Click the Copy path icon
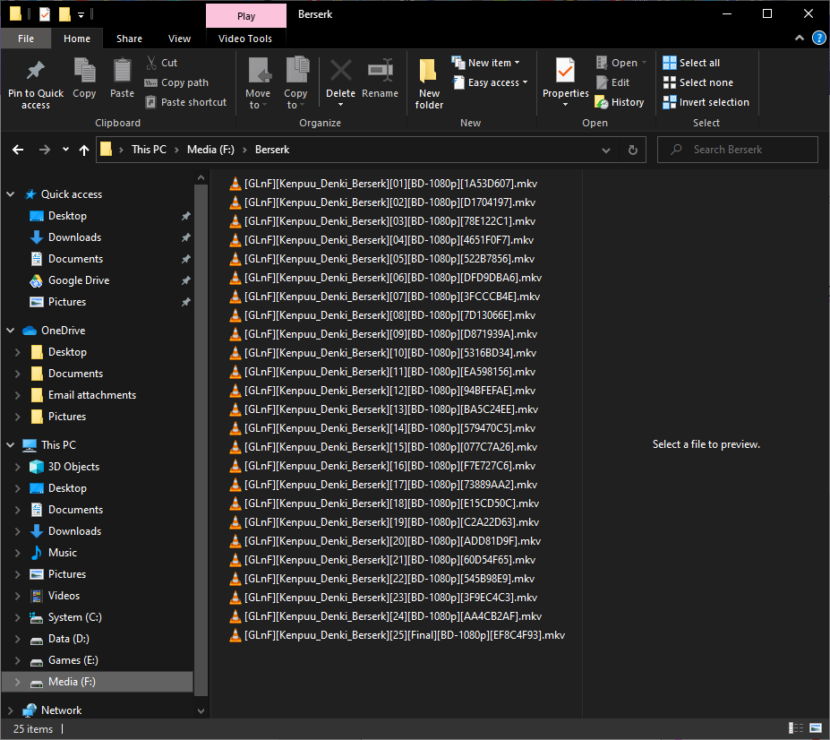This screenshot has width=830, height=740. pos(150,82)
